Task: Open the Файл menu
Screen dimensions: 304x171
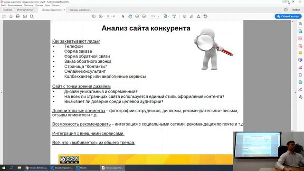Action: tap(3, 5)
